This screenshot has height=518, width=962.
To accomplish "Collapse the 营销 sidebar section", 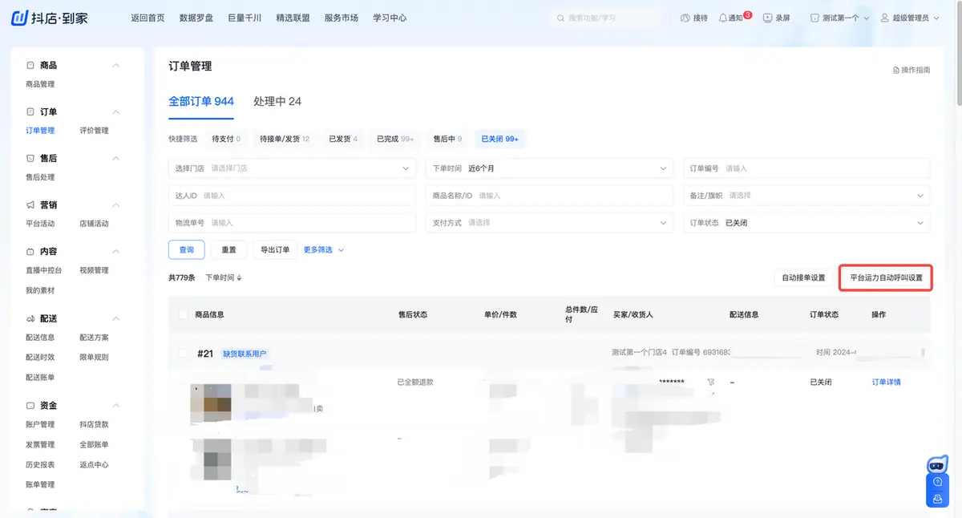I will 115,204.
